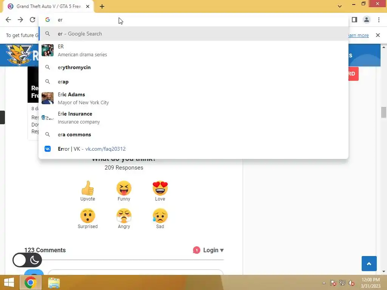This screenshot has height=290, width=387.
Task: Click the Chrome taskbar icon
Action: (31, 282)
